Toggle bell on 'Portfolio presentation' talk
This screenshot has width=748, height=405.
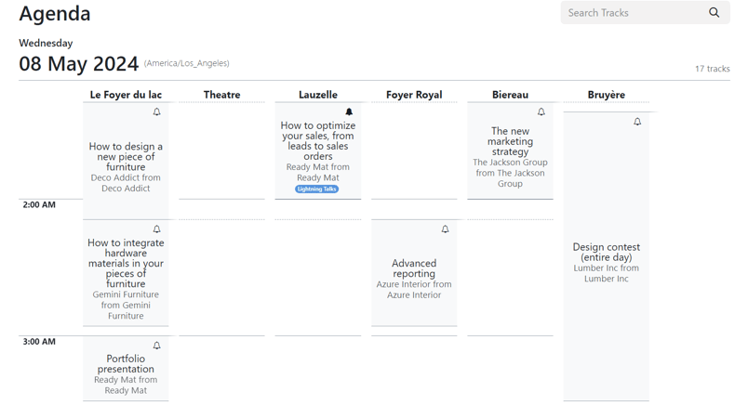(x=156, y=346)
